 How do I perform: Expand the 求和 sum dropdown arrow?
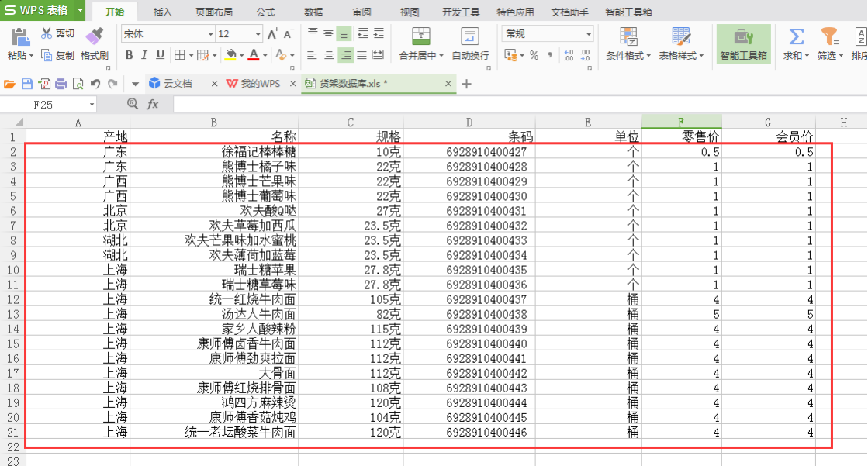coord(807,56)
